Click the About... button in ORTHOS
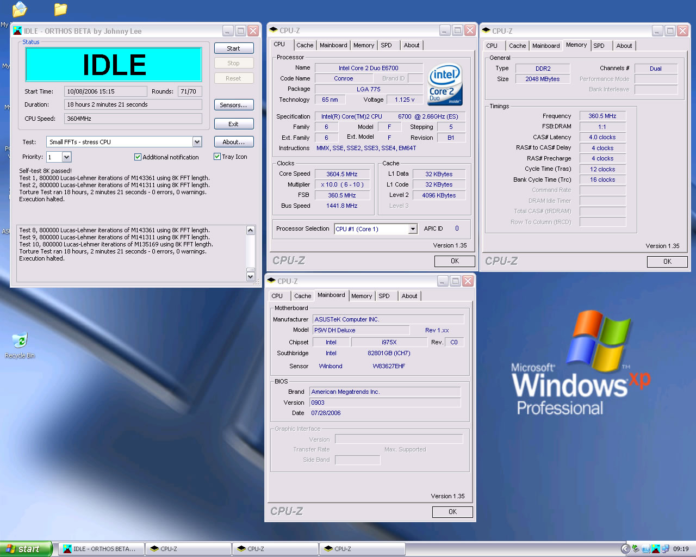Screen dimensions: 696x557 (234, 142)
